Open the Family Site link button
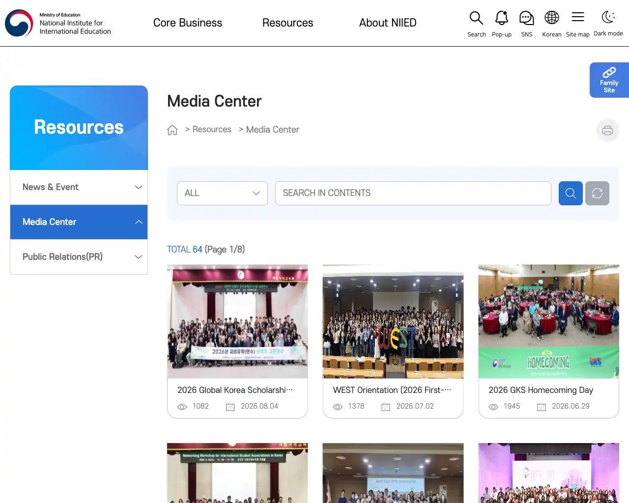Image resolution: width=629 pixels, height=503 pixels. pyautogui.click(x=609, y=80)
